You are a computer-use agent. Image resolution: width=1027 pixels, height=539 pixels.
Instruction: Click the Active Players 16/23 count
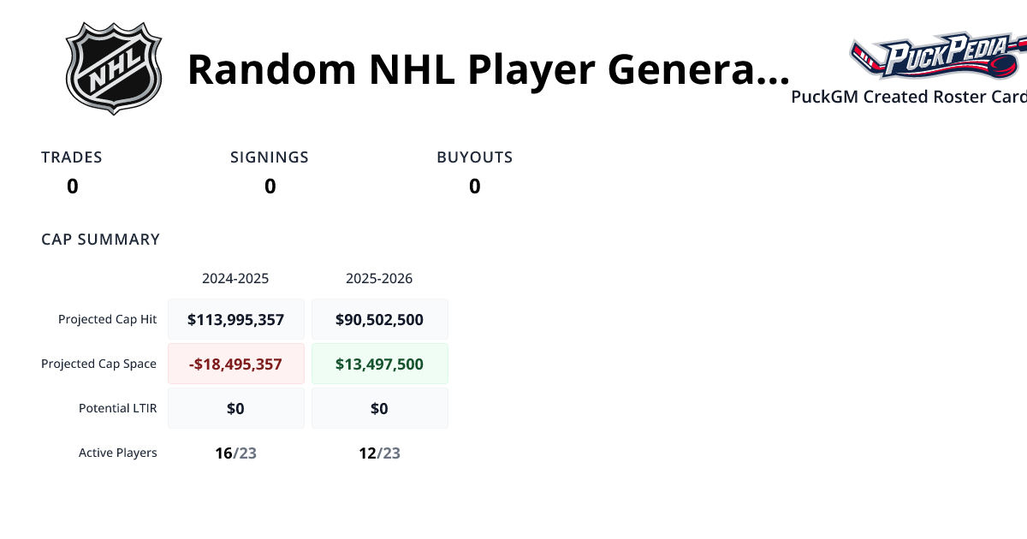pyautogui.click(x=236, y=453)
